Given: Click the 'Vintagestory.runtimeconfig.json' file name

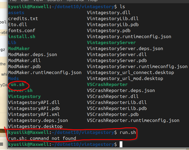Looking at the screenshot, I should [x=129, y=36].
